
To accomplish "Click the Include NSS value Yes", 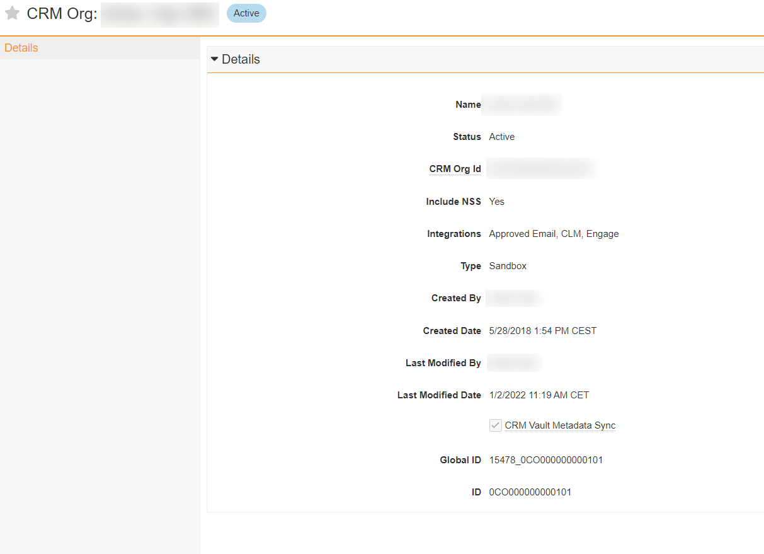I will pyautogui.click(x=496, y=202).
